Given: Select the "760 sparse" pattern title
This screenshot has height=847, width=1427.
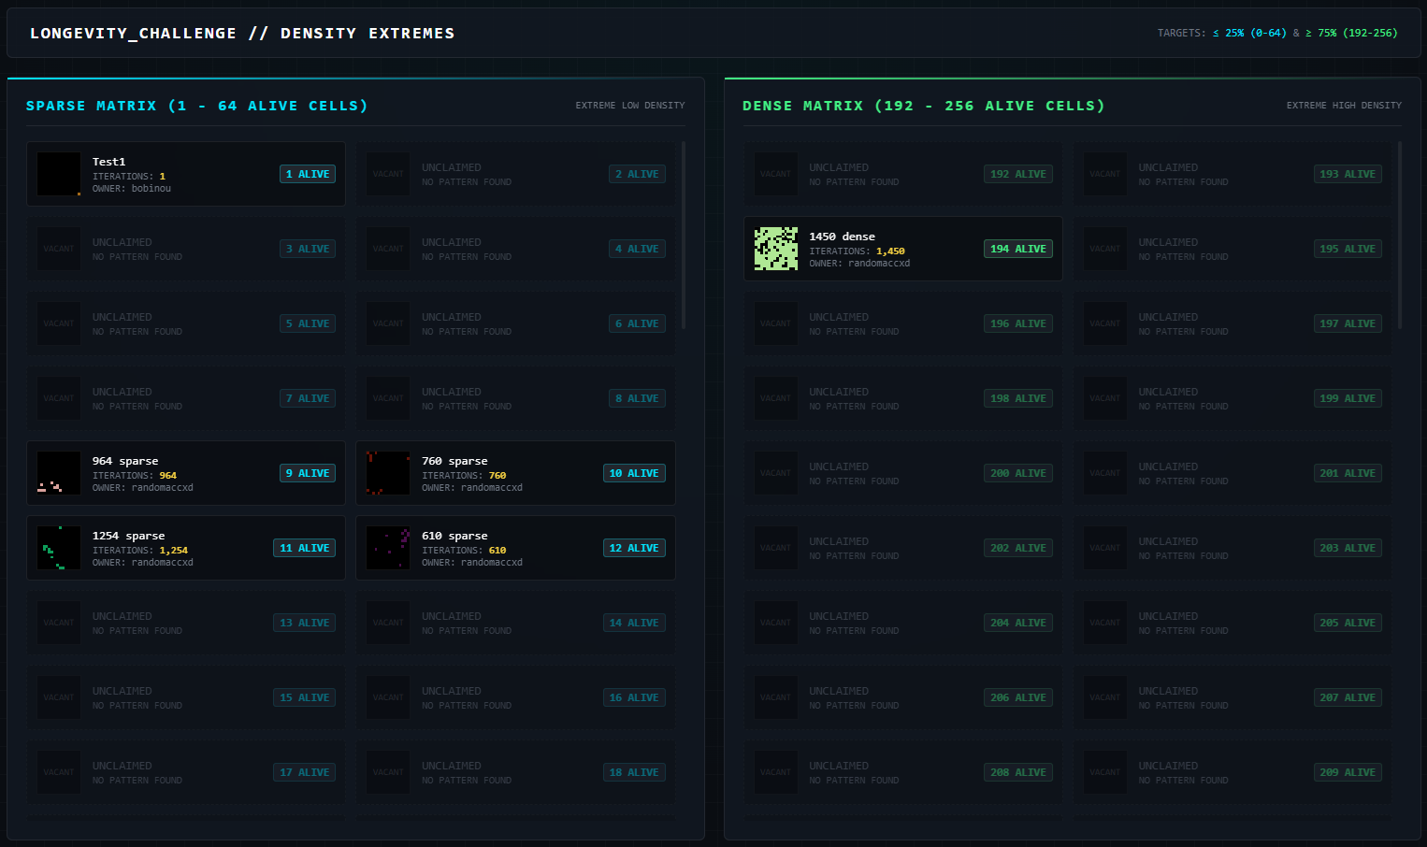Looking at the screenshot, I should (454, 461).
